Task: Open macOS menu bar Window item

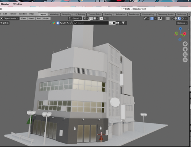Action: [18, 4]
